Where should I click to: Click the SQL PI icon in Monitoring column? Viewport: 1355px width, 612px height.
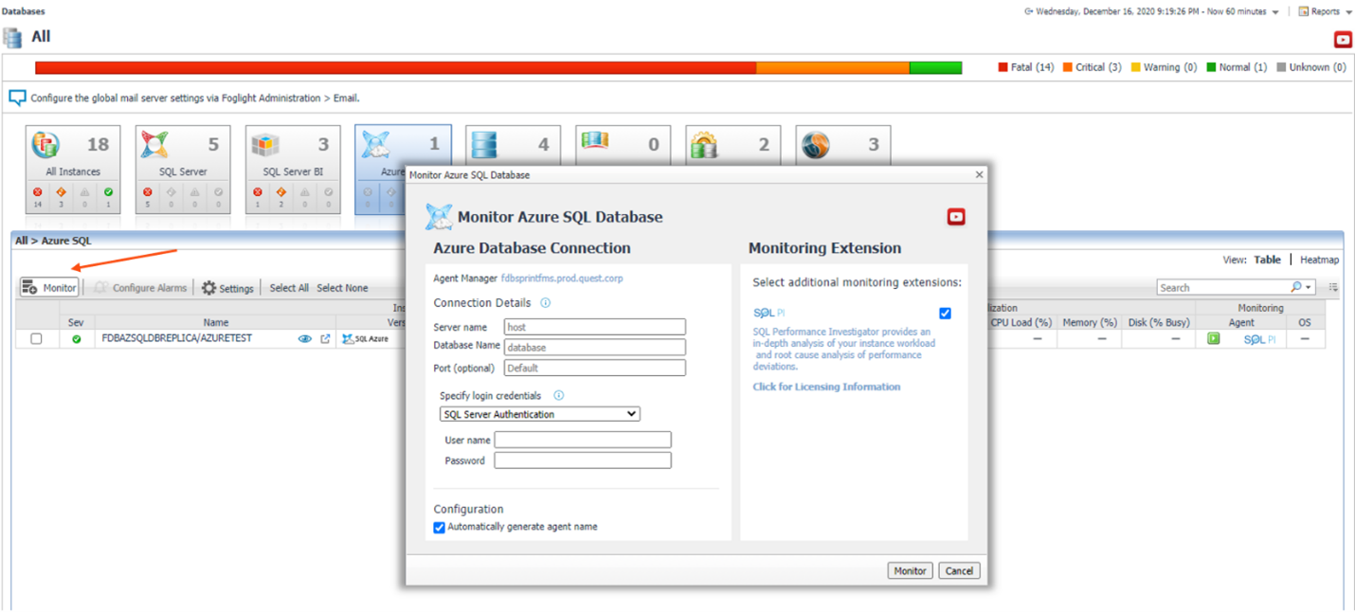pyautogui.click(x=1258, y=338)
